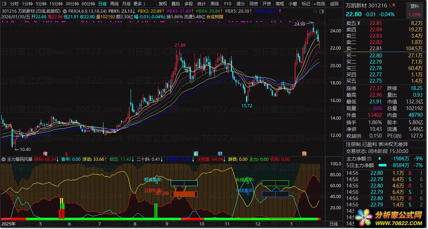Toggle 叠加 overlay mode
The width and height of the screenshot is (428, 229).
(175, 4)
